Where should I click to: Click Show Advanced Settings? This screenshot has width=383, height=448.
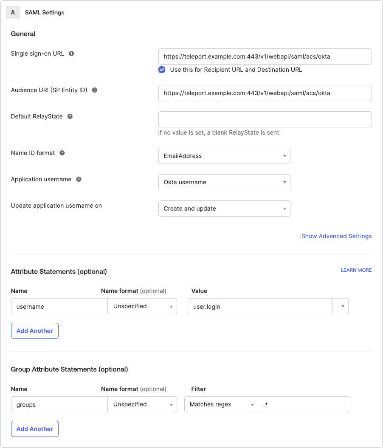coord(336,236)
